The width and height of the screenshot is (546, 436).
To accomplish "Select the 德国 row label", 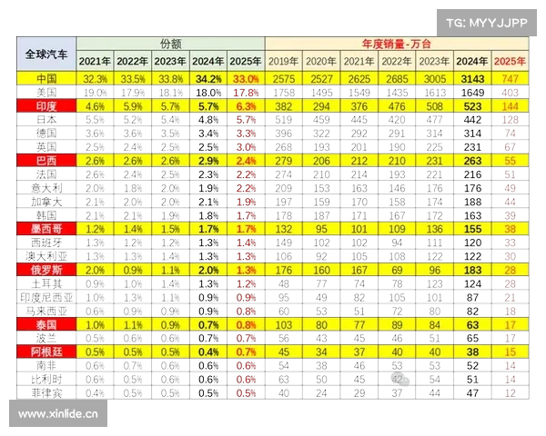I will (46, 134).
